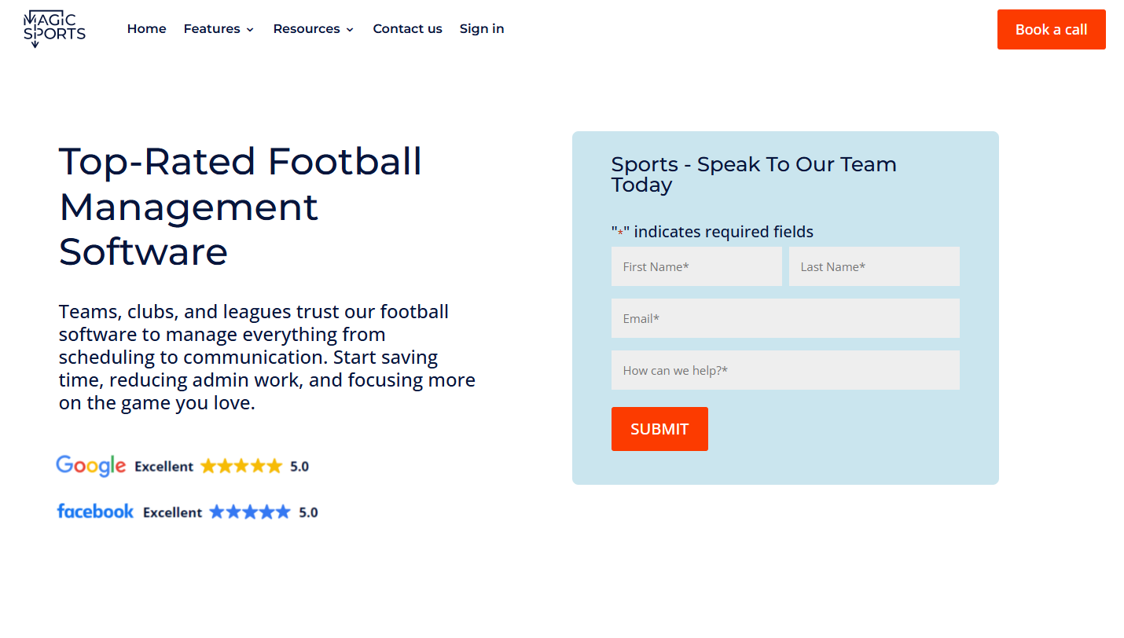Expand the Features dropdown menu
The image size is (1124, 638).
[212, 28]
